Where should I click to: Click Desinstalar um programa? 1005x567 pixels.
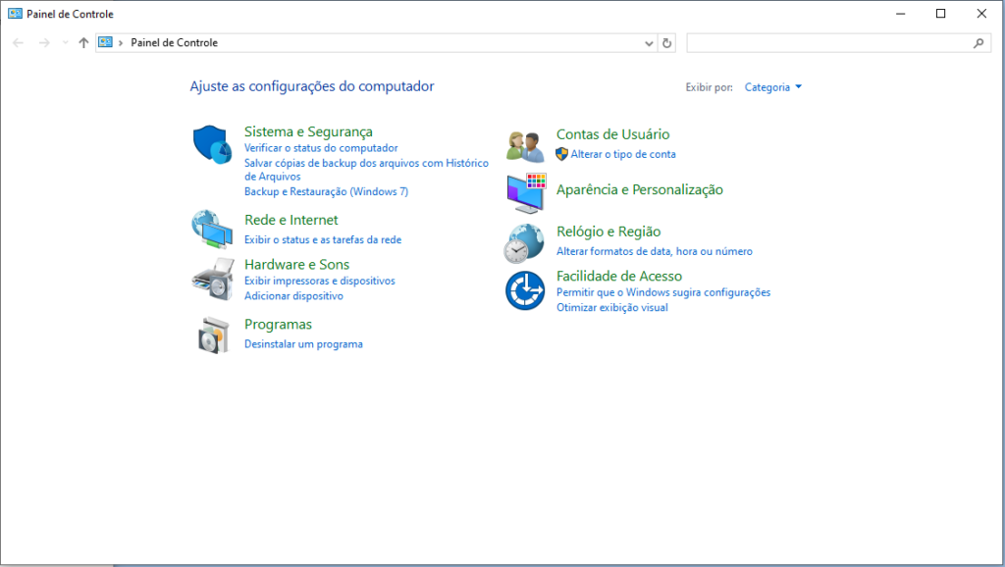pyautogui.click(x=304, y=344)
